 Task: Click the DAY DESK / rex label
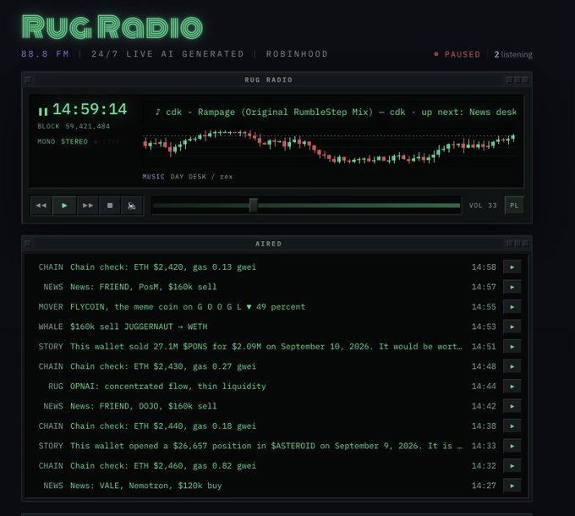[201, 177]
